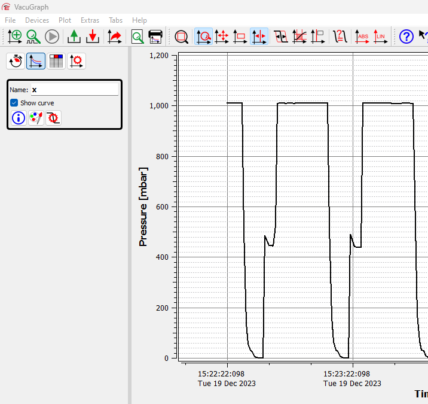Open help with the blue question mark icon
Viewport: 428px width, 404px height.
[x=406, y=37]
